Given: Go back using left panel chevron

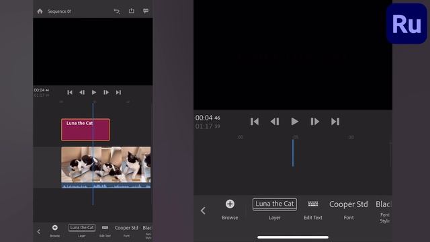Looking at the screenshot, I should tap(39, 231).
